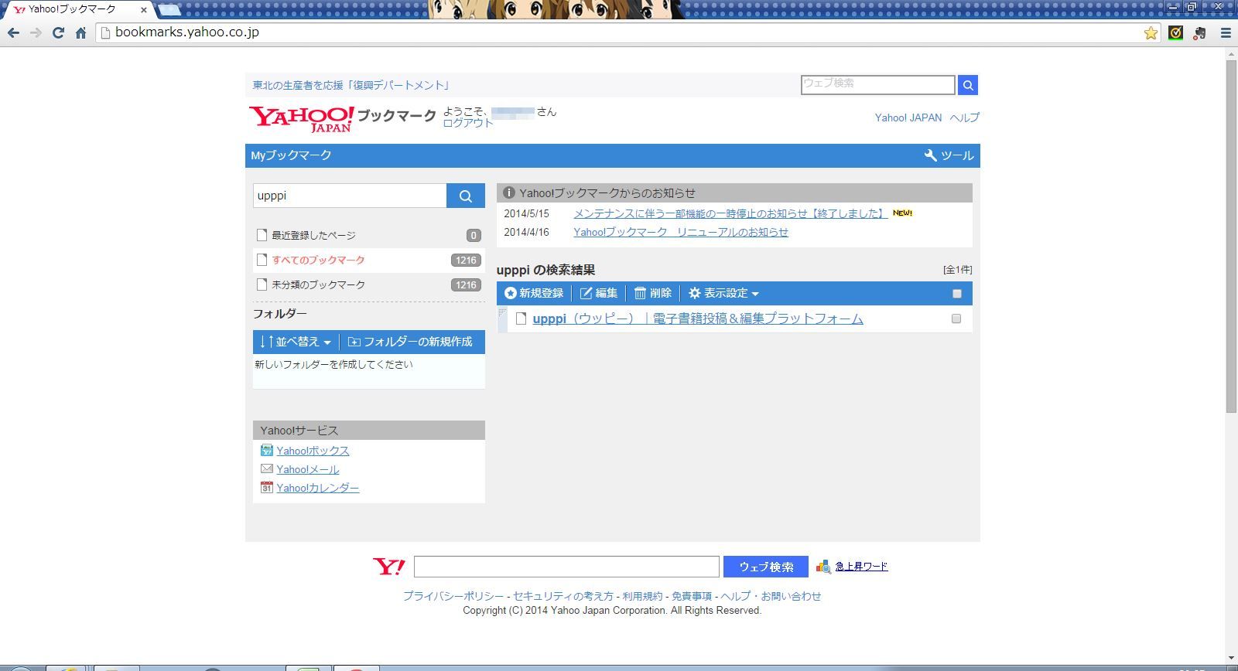This screenshot has width=1238, height=671.
Task: Click the Yahoo!メール envelope icon
Action: coord(267,469)
